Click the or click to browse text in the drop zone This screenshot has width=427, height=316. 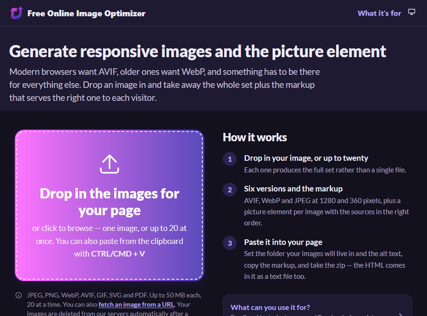click(x=110, y=241)
